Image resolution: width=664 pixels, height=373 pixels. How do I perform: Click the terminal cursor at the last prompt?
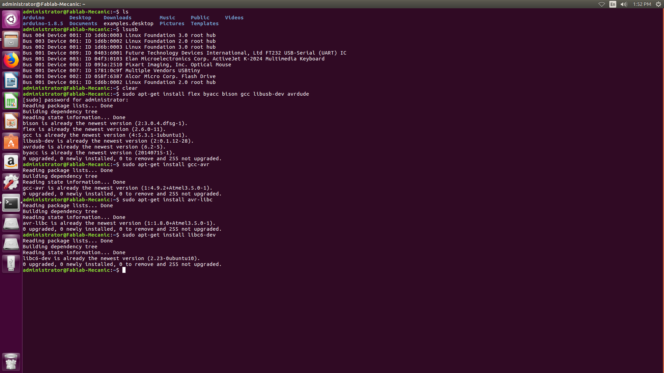coord(124,270)
